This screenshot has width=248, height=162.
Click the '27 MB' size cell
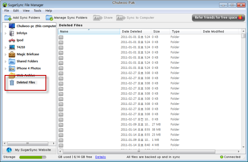(x=156, y=124)
